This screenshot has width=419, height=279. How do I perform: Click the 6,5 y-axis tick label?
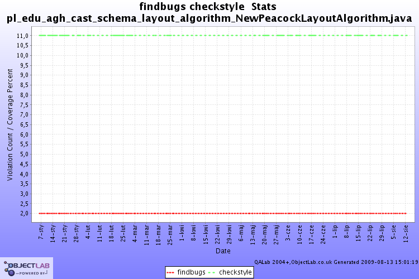[x=24, y=124]
